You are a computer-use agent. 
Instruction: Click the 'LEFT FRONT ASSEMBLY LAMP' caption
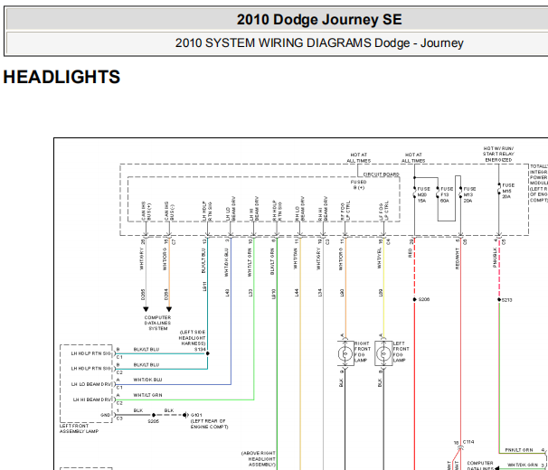[x=79, y=428]
